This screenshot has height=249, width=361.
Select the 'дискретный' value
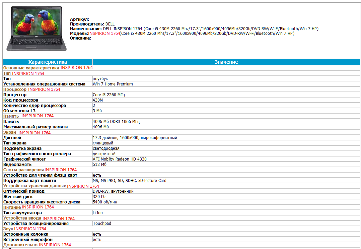104,153
